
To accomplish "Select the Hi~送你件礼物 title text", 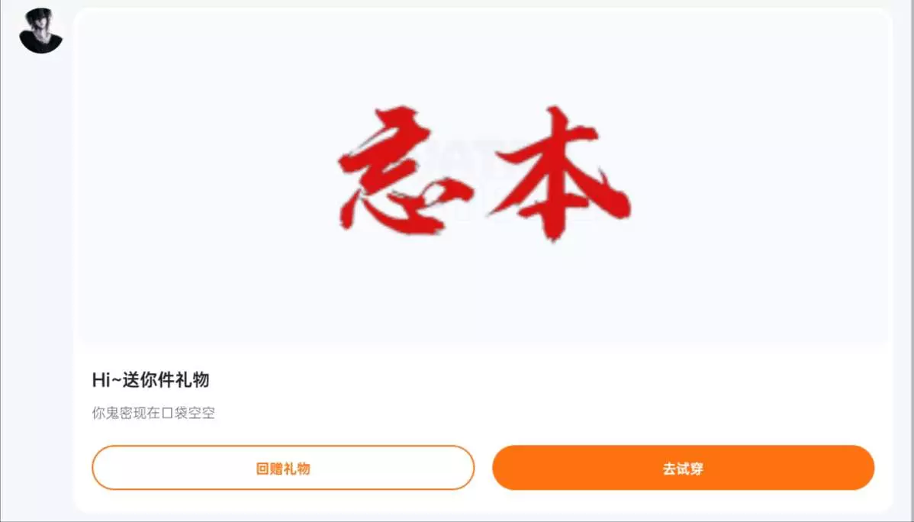I will coord(150,380).
